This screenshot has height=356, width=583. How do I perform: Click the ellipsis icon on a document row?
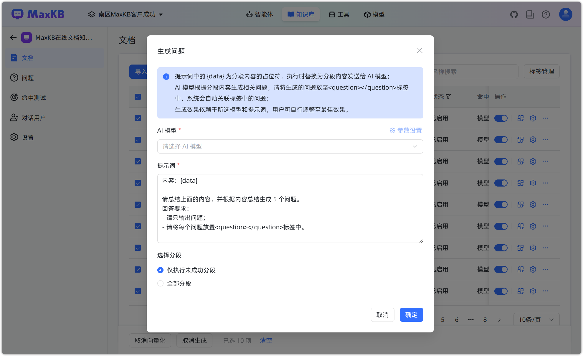[545, 118]
